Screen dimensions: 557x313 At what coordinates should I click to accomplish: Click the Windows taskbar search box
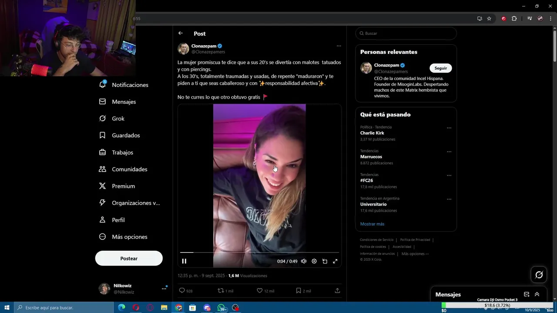(x=64, y=308)
